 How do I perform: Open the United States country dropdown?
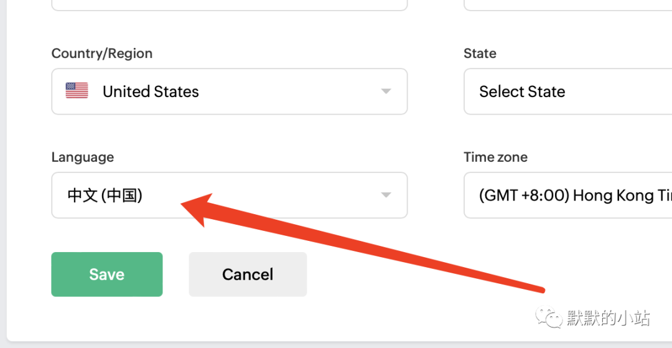tap(229, 92)
